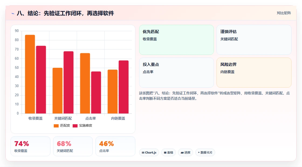
Task: Open the 投入重点 card
Action: point(176,73)
